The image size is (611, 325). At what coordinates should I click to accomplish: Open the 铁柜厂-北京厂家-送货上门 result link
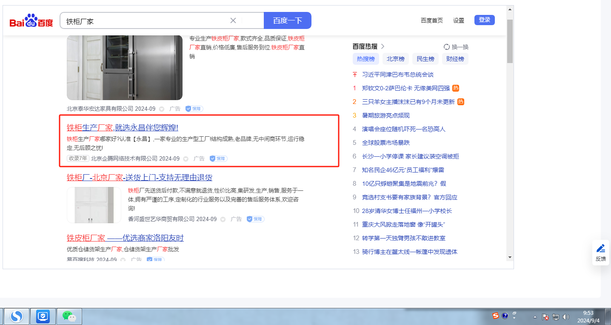[x=140, y=177]
